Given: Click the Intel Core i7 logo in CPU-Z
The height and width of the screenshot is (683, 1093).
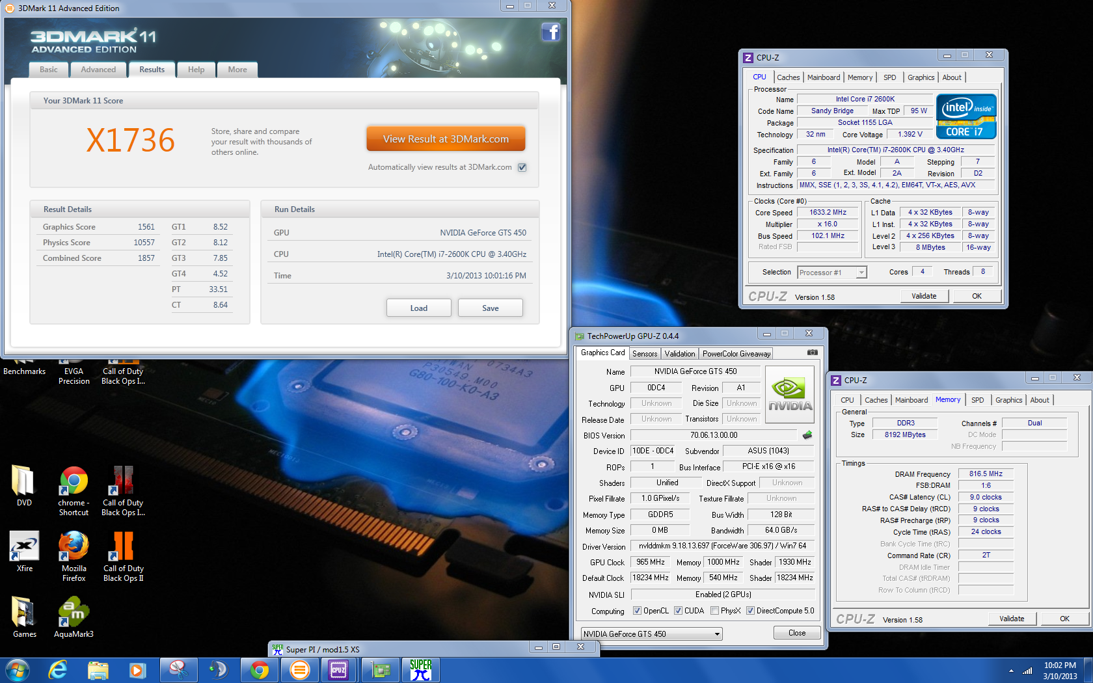Looking at the screenshot, I should [x=966, y=116].
